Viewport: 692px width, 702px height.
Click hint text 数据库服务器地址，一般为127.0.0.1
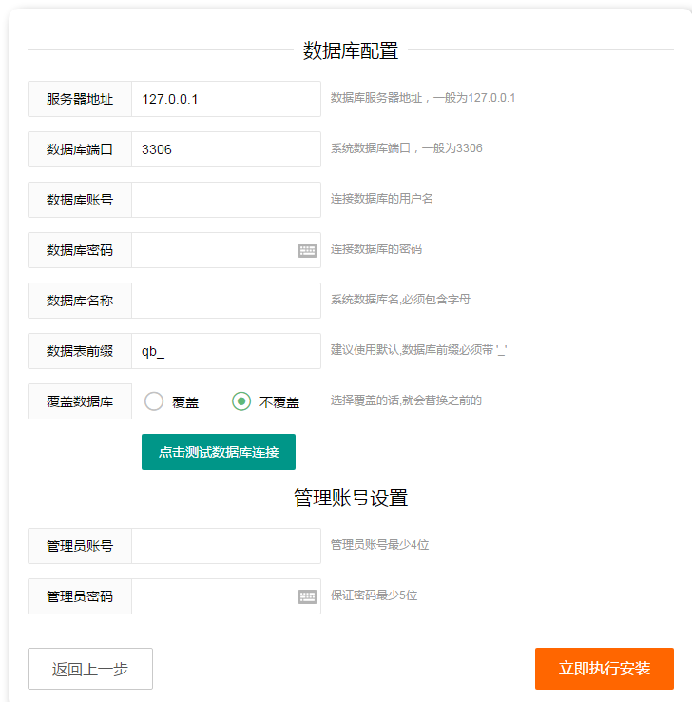coord(423,98)
